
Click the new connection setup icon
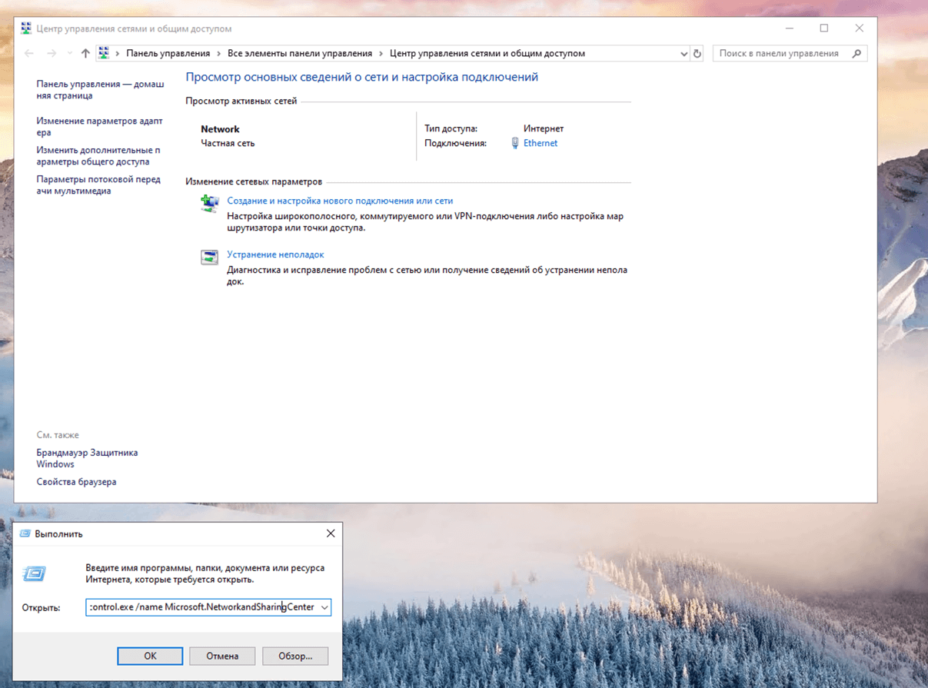pos(209,203)
